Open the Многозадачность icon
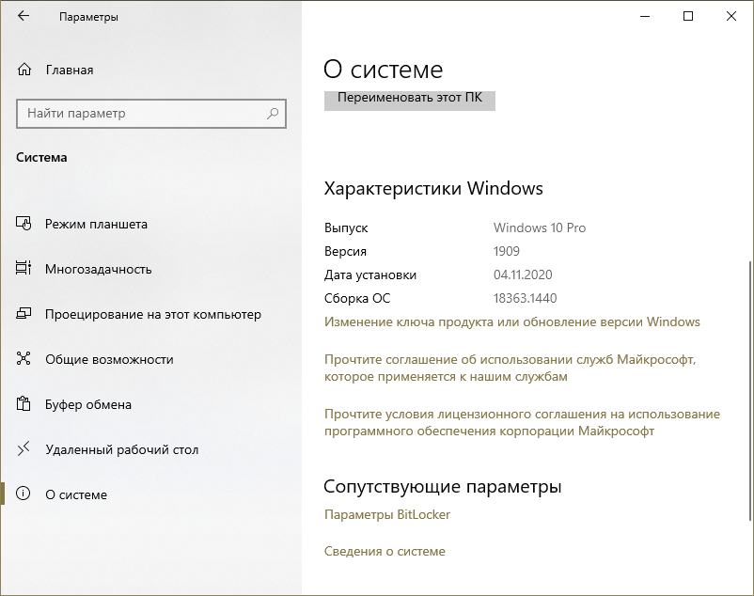Image resolution: width=754 pixels, height=596 pixels. coord(24,269)
